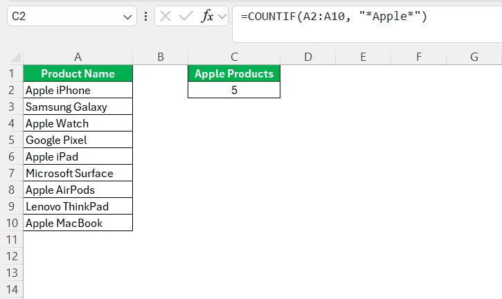
Task: Select column C header
Action: tap(234, 57)
